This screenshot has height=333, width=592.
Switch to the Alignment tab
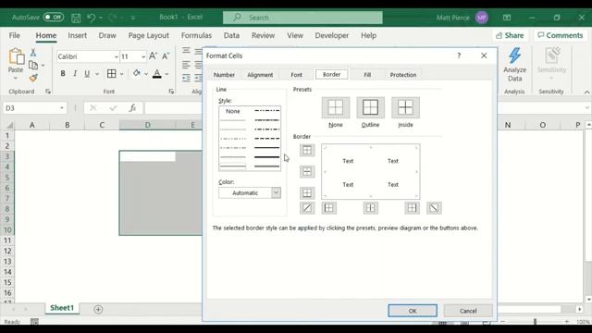260,75
